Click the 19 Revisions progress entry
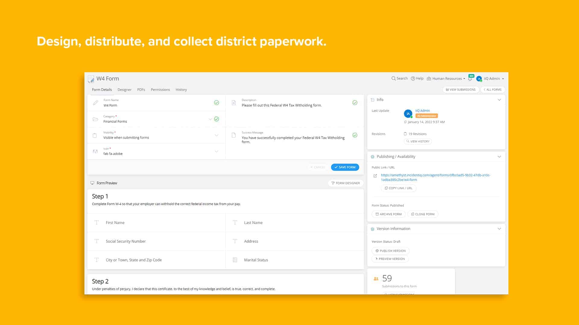579x325 pixels. click(417, 134)
